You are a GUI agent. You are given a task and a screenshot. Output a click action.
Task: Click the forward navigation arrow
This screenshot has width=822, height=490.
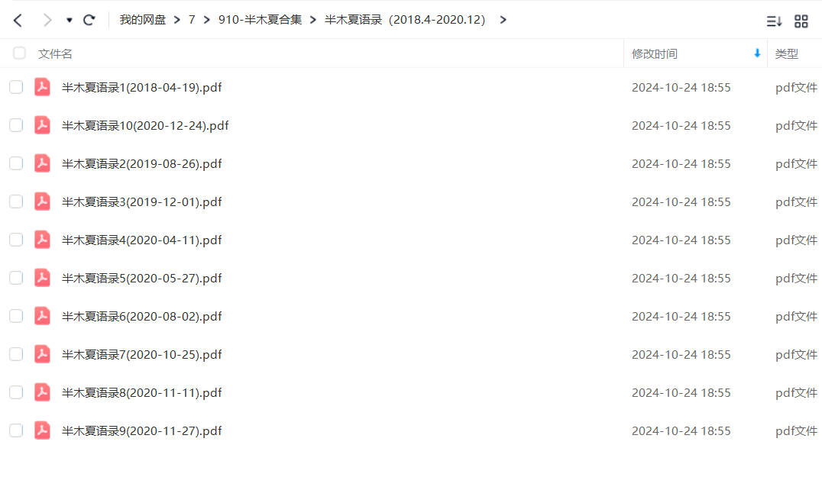pos(47,21)
